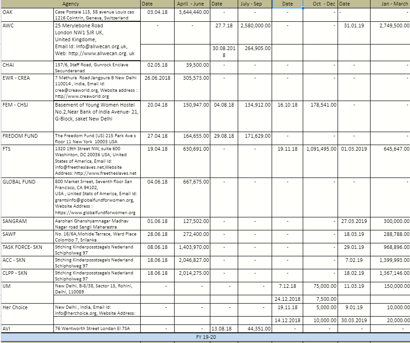The image size is (410, 343).
Task: Select the ACC - SKN amount 2,046,827.00
Action: pos(192,260)
